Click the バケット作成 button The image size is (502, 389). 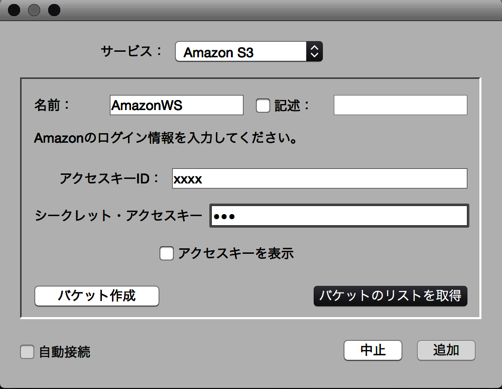97,296
